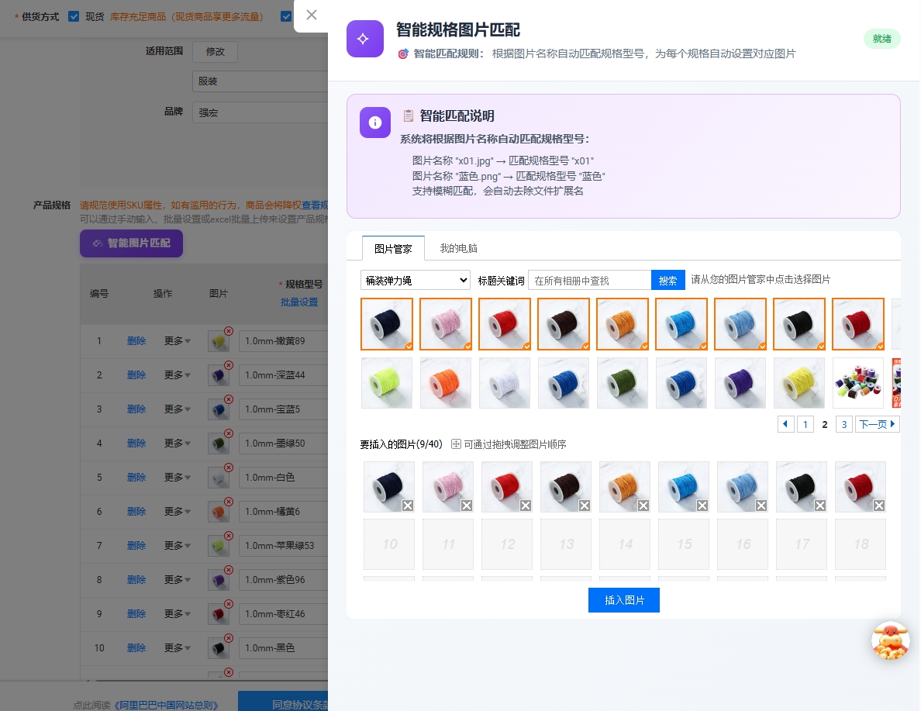
Task: Click the clipboard icon before 智能匹配说明 heading
Action: [409, 116]
